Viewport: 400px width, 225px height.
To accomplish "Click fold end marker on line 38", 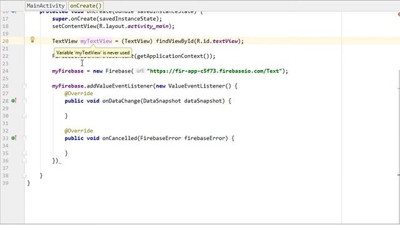I will pyautogui.click(x=24, y=176).
